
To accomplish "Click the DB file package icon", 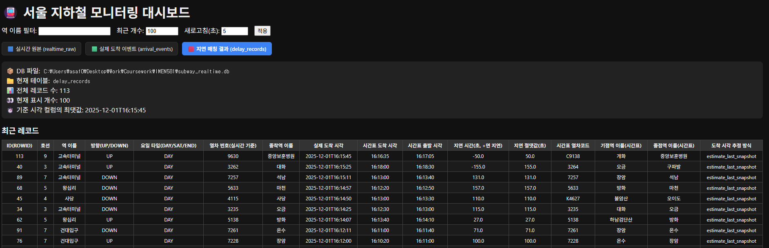I will pyautogui.click(x=10, y=71).
